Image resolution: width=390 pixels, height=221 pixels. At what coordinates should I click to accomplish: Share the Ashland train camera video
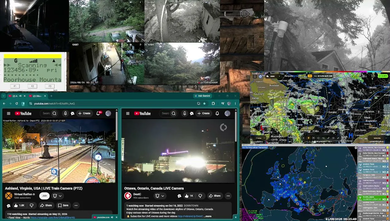(46, 205)
